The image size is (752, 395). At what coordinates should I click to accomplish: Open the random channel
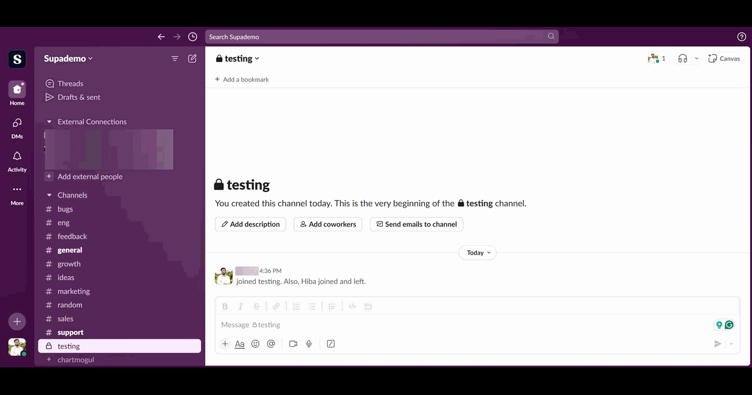point(119,305)
